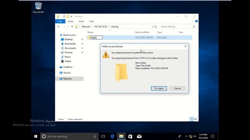Click the Cortana Ask me anything search box
Viewport: 250px width, 140px height.
click(x=70, y=136)
